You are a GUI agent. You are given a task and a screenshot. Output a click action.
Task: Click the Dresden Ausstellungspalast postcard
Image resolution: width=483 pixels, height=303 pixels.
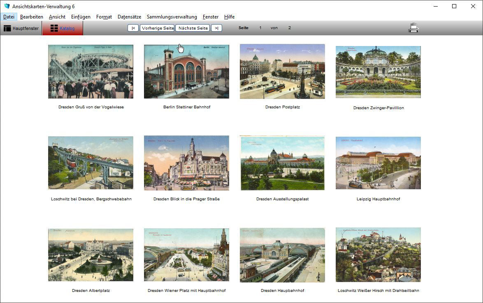click(282, 163)
